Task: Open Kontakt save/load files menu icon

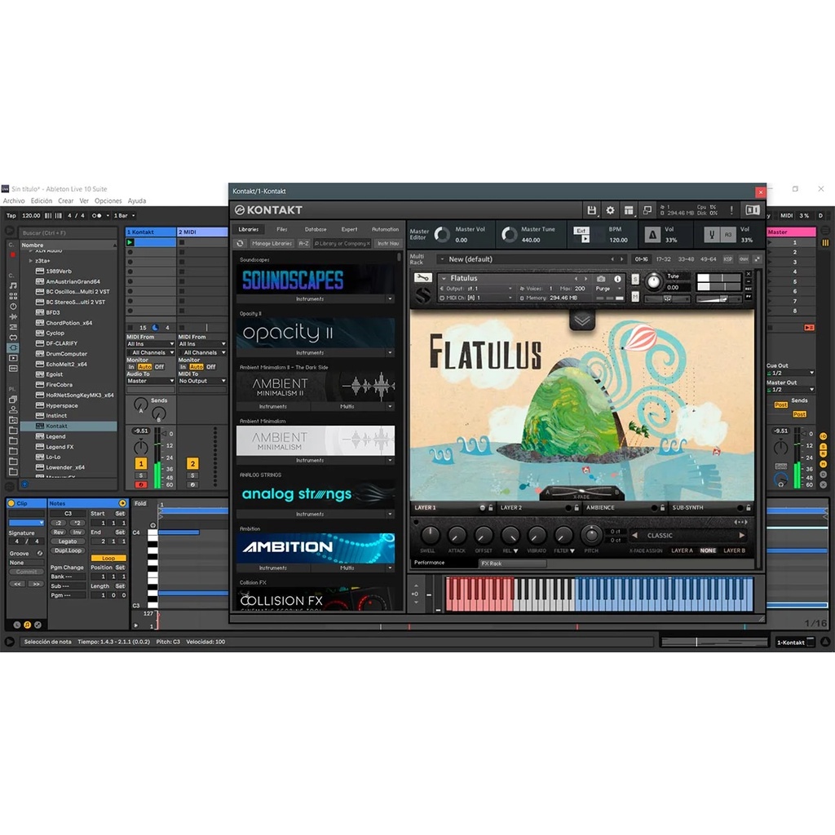Action: pos(592,210)
